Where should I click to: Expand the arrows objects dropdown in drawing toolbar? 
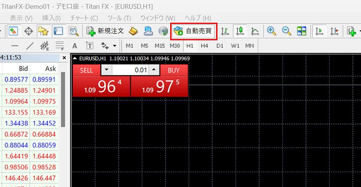coord(114,45)
